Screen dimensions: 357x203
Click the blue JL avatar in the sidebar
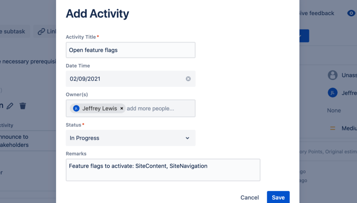332,93
